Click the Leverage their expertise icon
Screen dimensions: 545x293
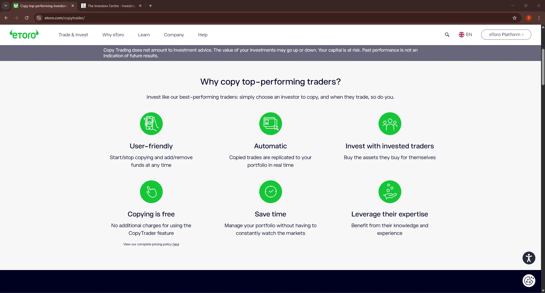tap(390, 192)
